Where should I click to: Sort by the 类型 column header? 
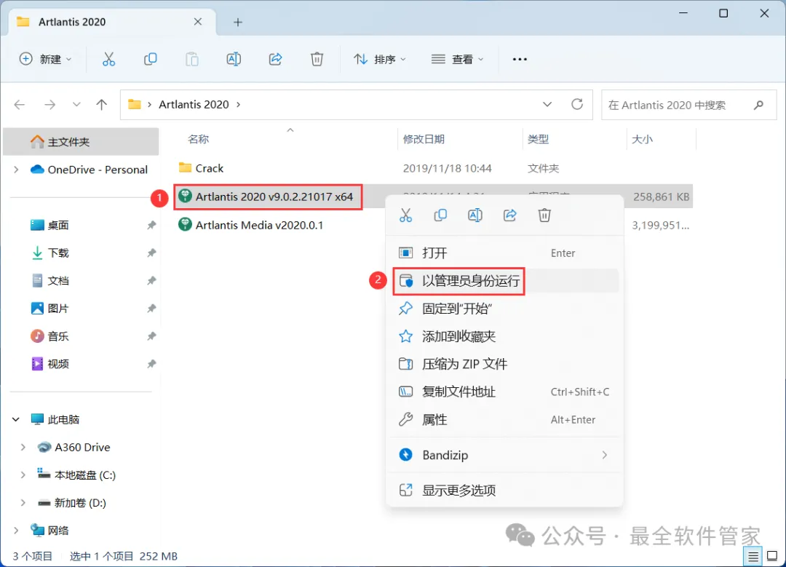coord(538,139)
